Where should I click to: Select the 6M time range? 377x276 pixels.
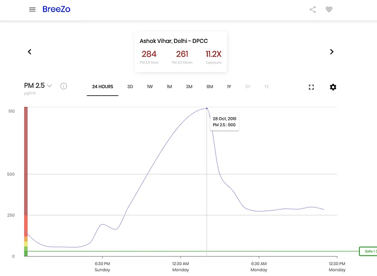tap(209, 87)
